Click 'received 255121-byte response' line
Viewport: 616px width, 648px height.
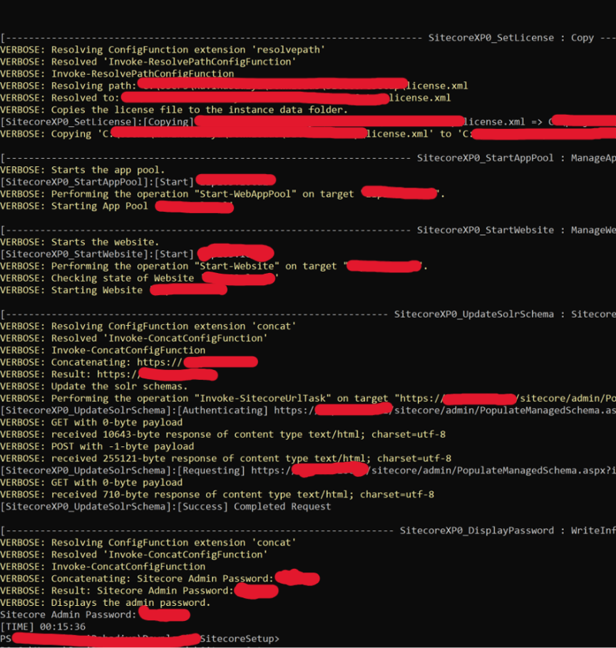coord(226,458)
